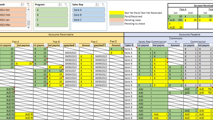Image resolution: width=213 pixels, height=120 pixels.
Task: Click the Sales Rep slicer title
Action: 78,4
